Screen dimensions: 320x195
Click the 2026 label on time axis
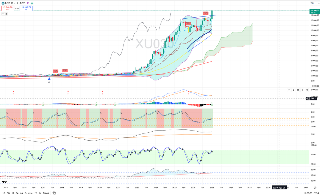(x=212, y=188)
